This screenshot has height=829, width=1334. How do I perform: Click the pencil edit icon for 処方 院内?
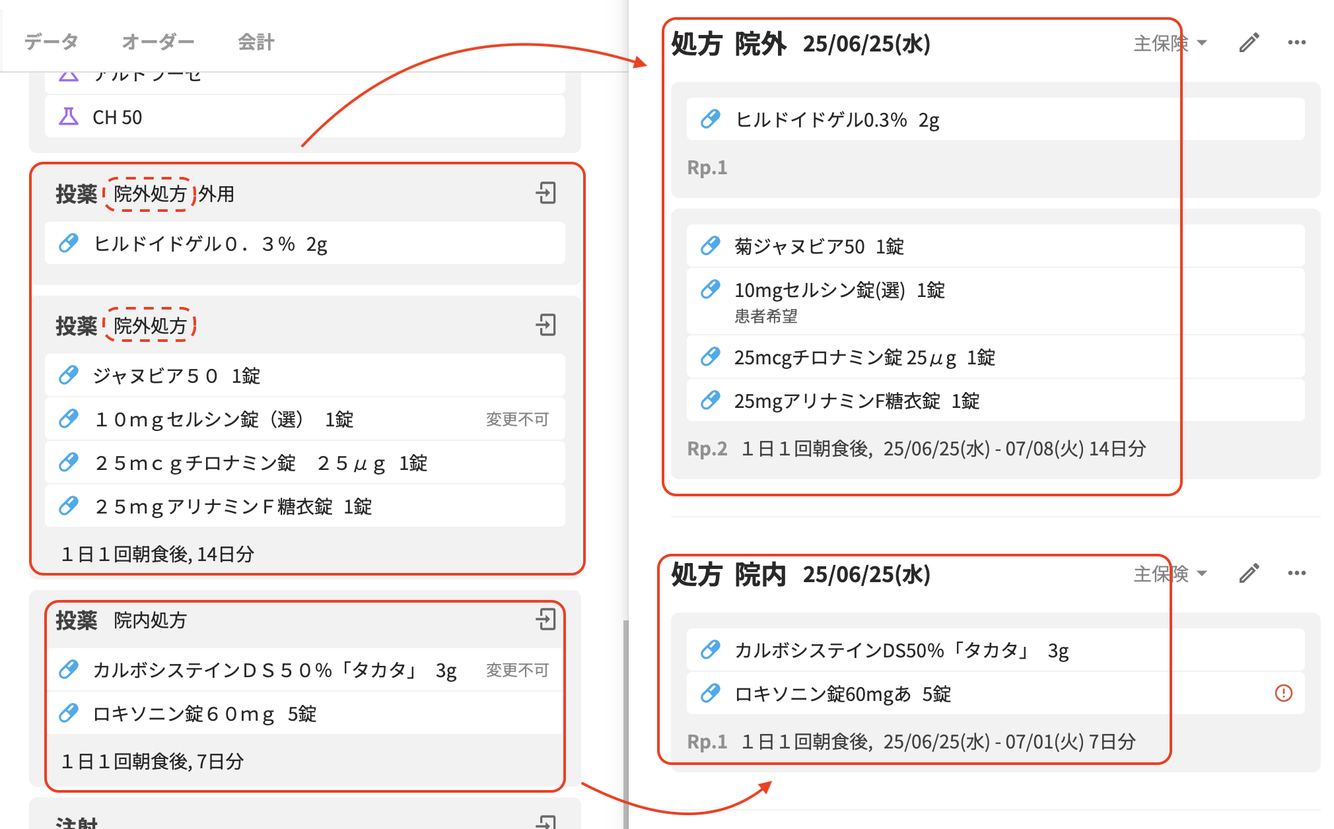tap(1249, 574)
